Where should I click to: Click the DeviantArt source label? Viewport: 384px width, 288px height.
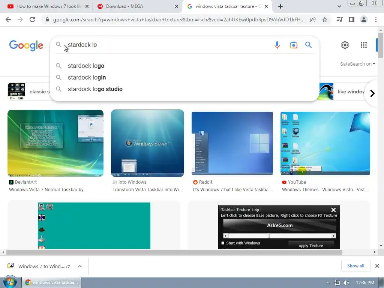click(23, 182)
